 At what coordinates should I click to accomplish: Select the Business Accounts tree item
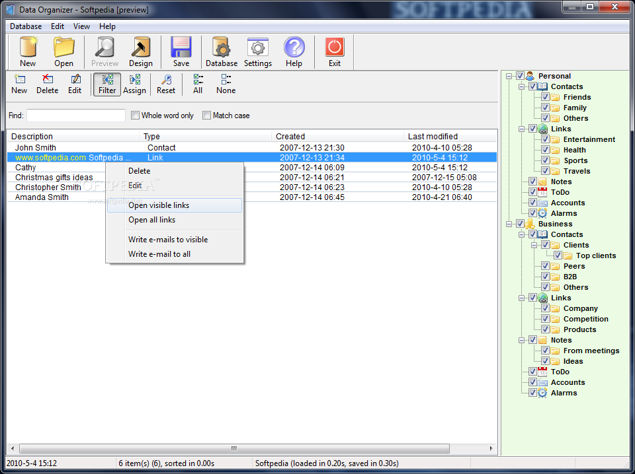568,382
